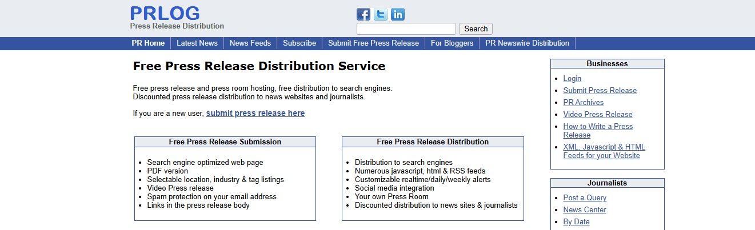Visit the Video Press Release sidebar link
The width and height of the screenshot is (755, 230).
coord(597,115)
